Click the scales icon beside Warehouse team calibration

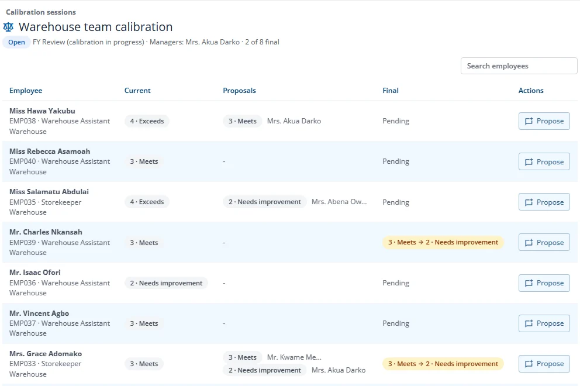click(x=8, y=27)
